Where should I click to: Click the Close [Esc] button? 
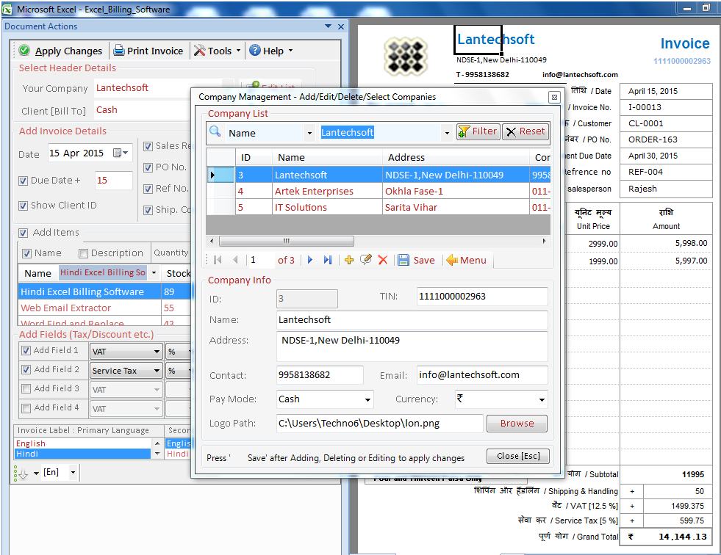(x=518, y=456)
